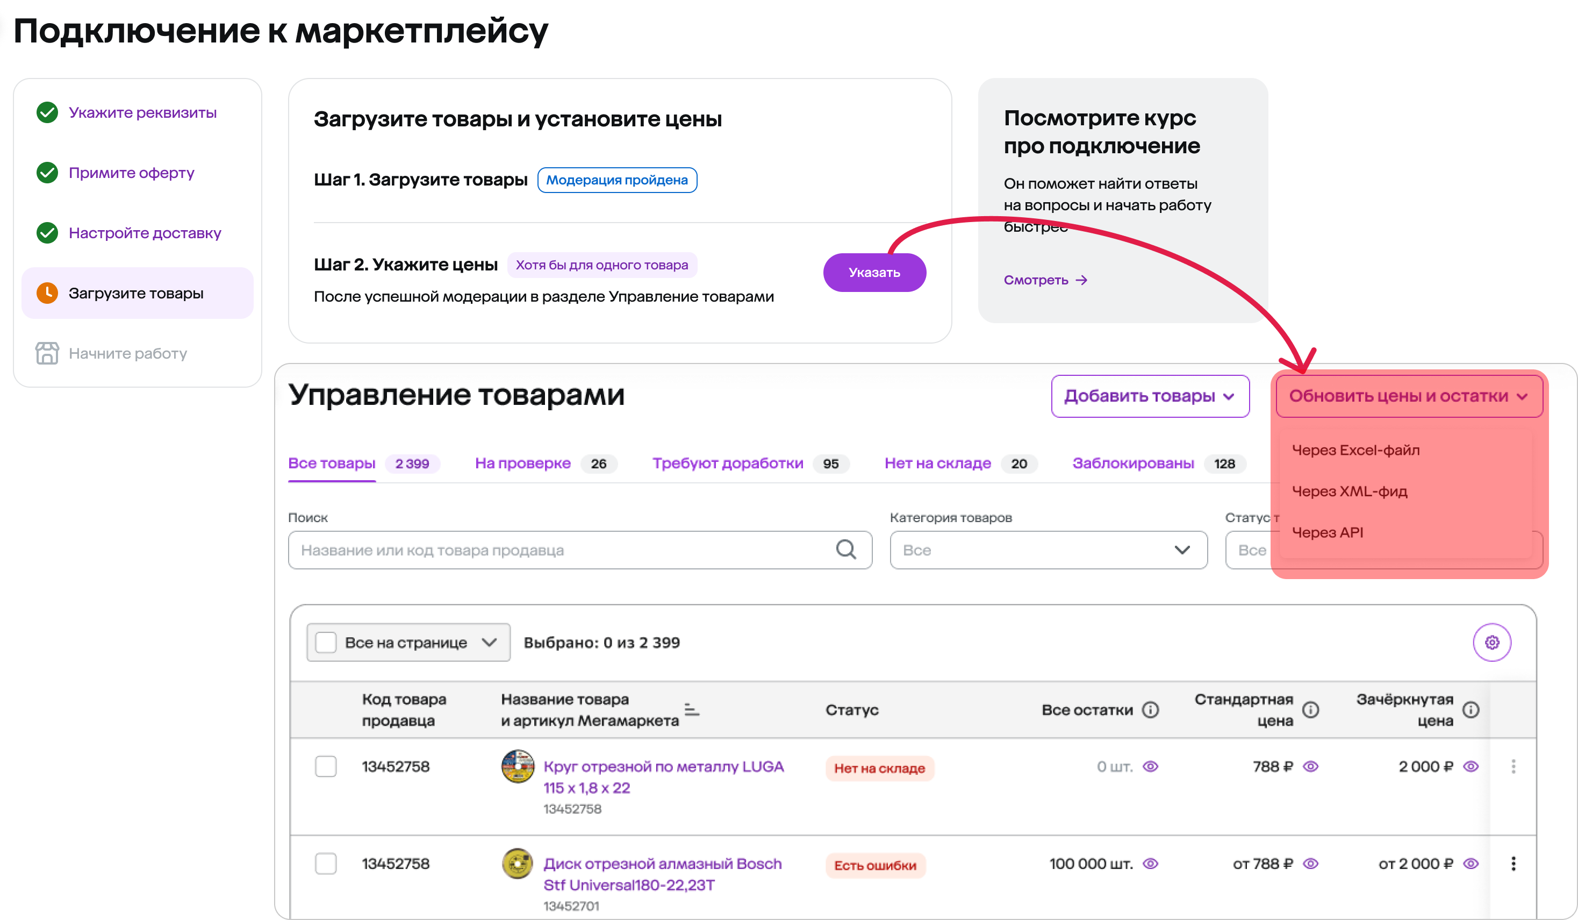Show stock details eye icon for 0 шт.
1578x920 pixels.
pyautogui.click(x=1150, y=767)
